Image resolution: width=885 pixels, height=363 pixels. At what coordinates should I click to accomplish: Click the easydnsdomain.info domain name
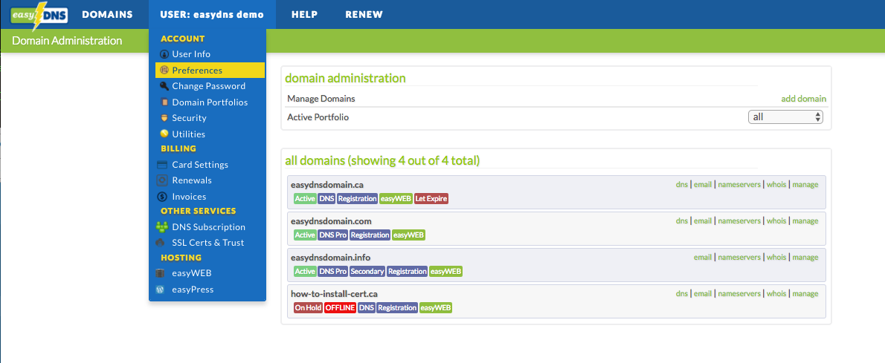click(330, 258)
